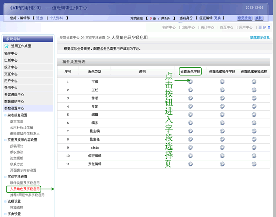Collapse the 杂志信息设置 tree section
Viewport: 276px width, 217px height.
5,115
